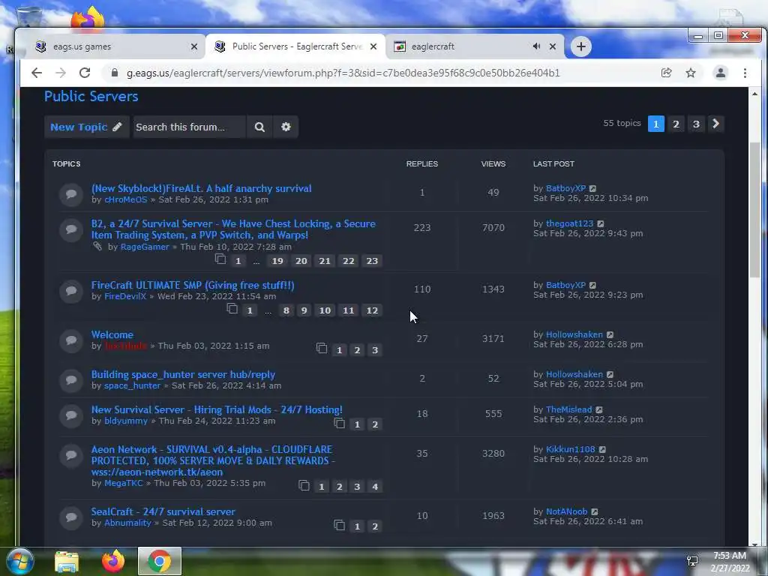Image resolution: width=768 pixels, height=576 pixels.
Task: Open Hollowshaken profile on Welcome row
Action: [574, 334]
